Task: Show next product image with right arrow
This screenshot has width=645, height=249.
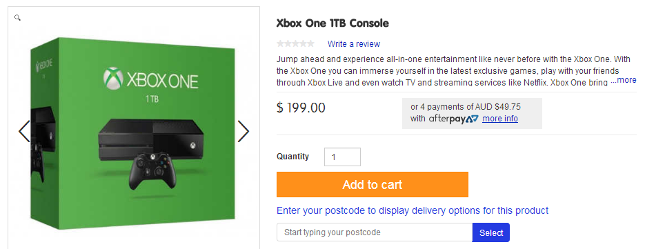Action: [244, 131]
